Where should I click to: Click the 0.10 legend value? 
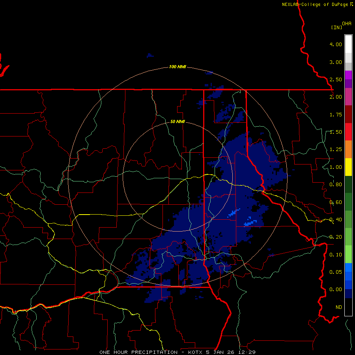[x=336, y=255]
